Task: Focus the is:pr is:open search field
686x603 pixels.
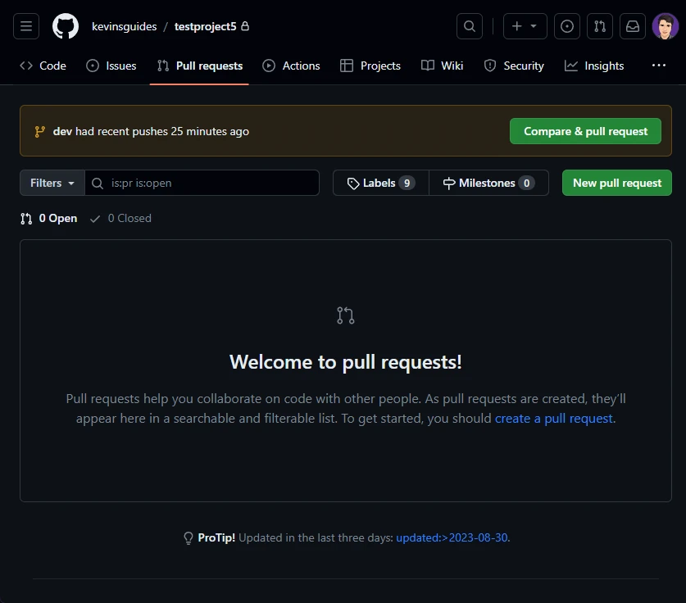Action: tap(202, 183)
